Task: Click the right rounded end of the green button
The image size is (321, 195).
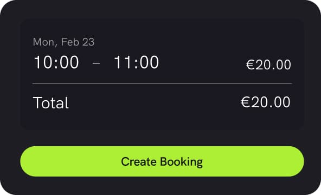Action: [x=294, y=161]
